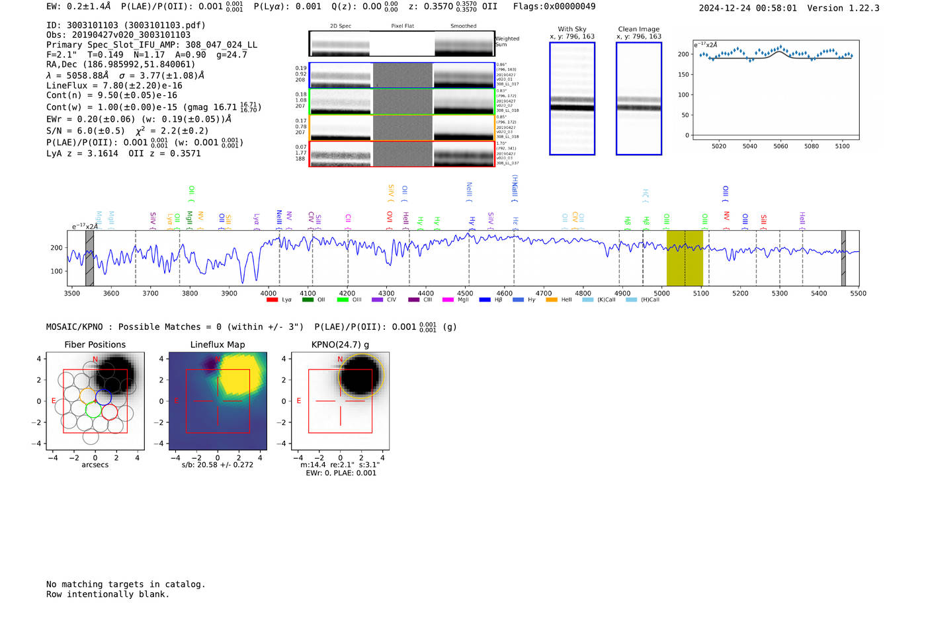Click the s/b: 20.58 +/- 0.272 caption
This screenshot has width=926, height=630.
click(x=218, y=465)
